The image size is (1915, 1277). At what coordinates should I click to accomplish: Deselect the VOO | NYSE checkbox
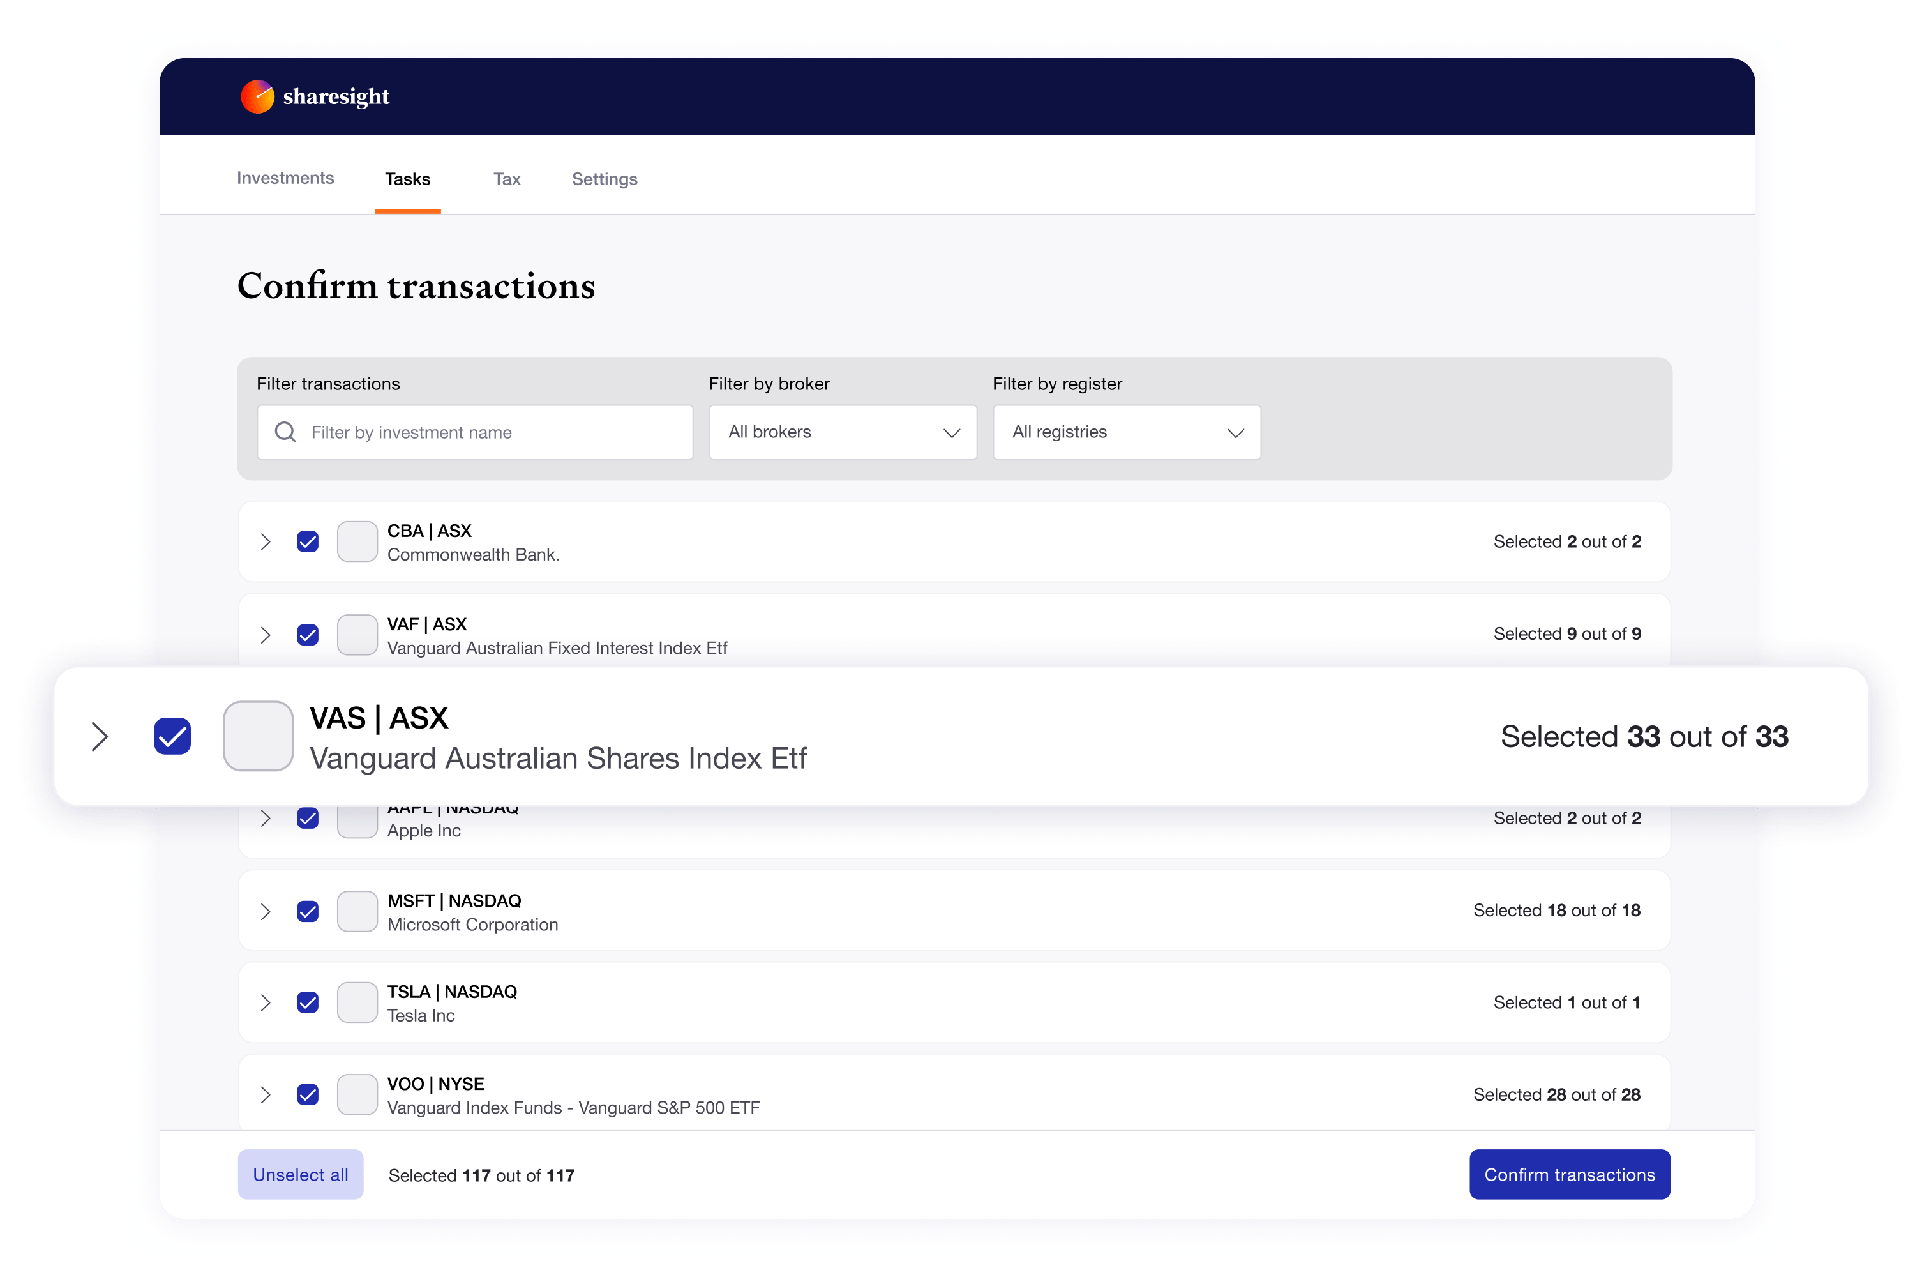pos(308,1094)
